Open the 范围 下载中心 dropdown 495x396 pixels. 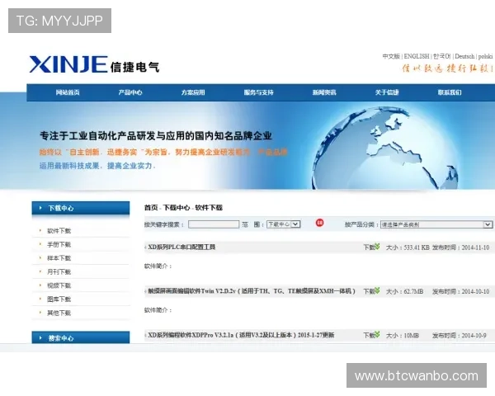coord(283,224)
